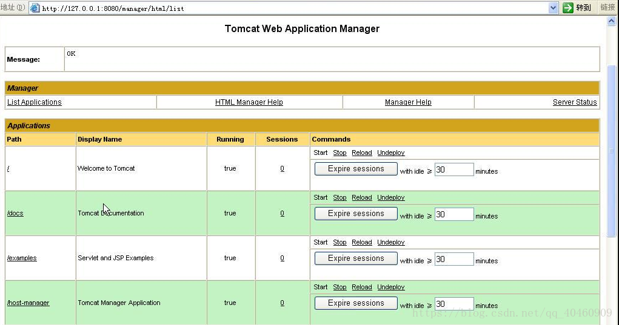The height and width of the screenshot is (325, 619).
Task: Open the /docs path link
Action: pos(15,213)
